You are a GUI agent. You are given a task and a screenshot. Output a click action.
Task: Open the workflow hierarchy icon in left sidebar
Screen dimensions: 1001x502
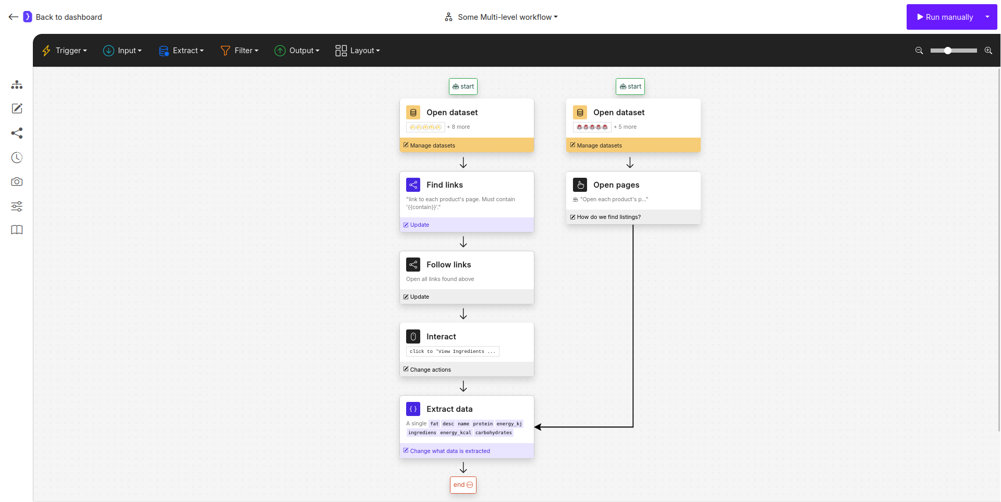tap(17, 84)
